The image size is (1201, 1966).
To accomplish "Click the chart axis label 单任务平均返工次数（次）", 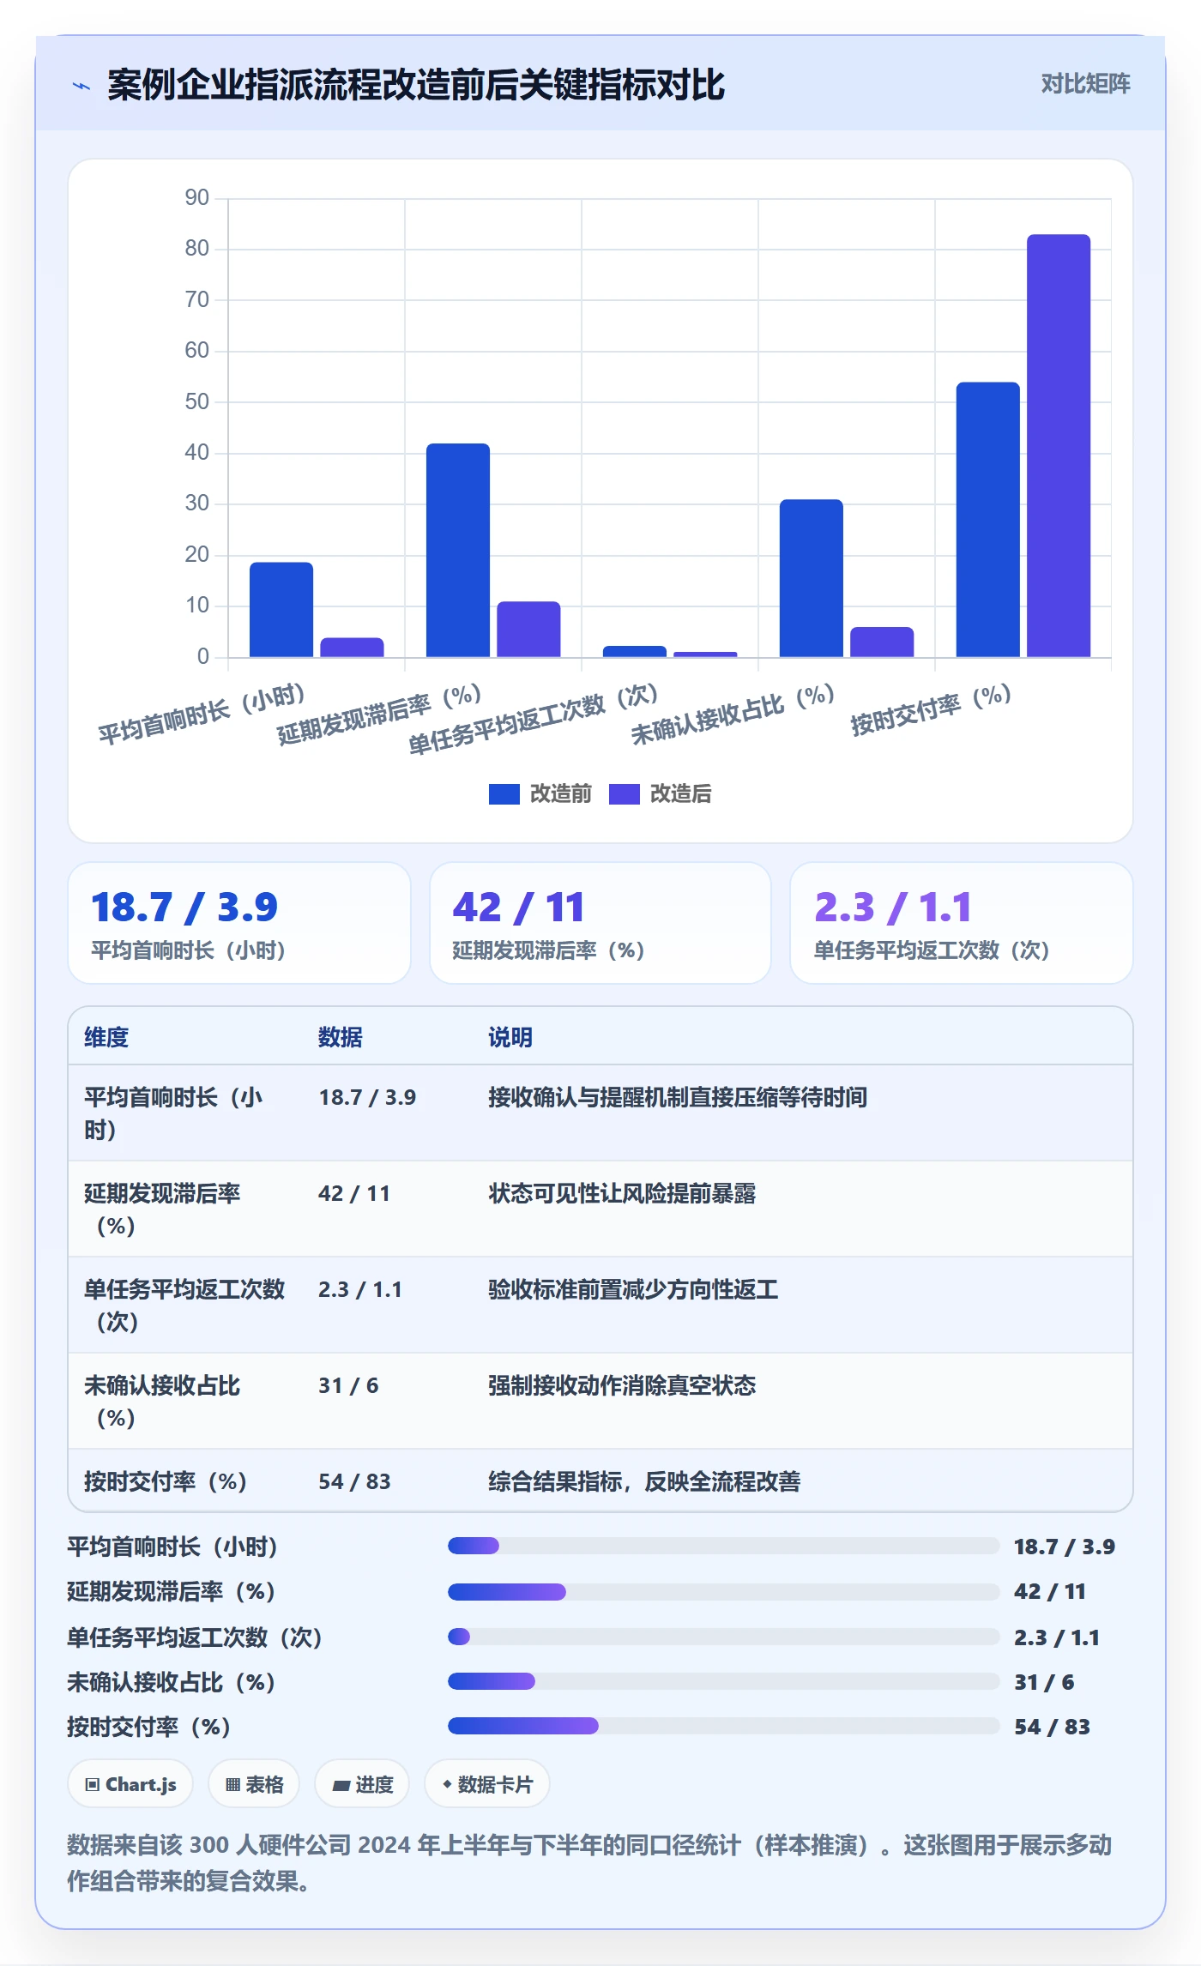I will 533,719.
